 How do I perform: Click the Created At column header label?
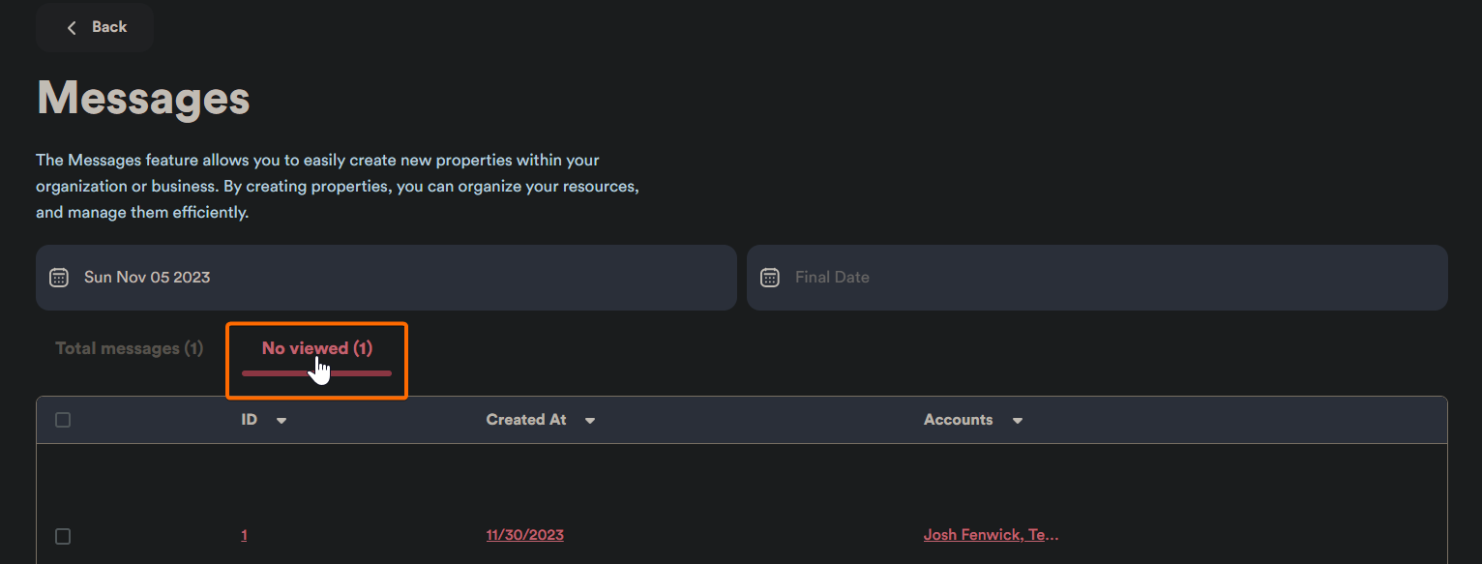coord(526,420)
